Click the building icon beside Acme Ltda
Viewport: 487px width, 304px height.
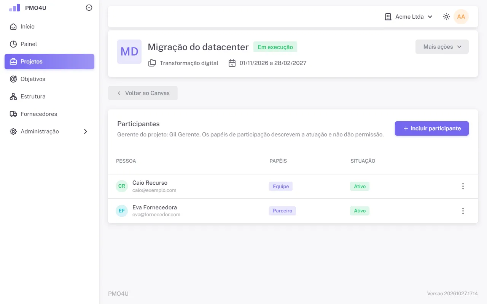tap(388, 17)
